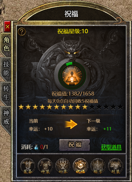Click the orange arrow to next level

71,124
